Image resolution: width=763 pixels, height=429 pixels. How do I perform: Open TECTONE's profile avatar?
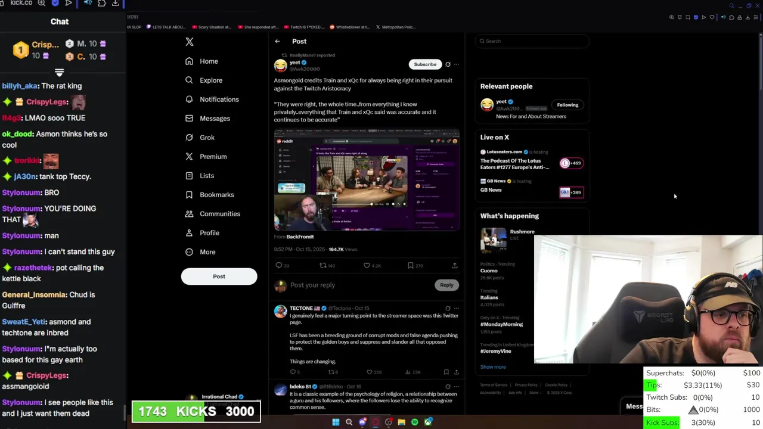click(x=280, y=312)
